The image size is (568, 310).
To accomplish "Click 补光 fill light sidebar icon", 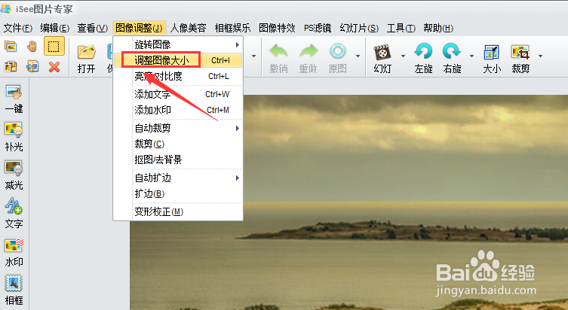I will click(14, 137).
